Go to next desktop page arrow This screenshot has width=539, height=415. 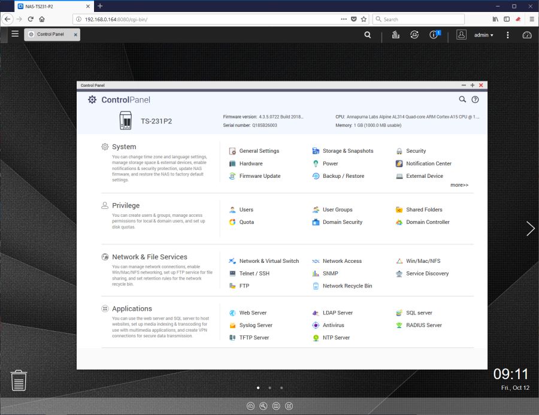coord(531,229)
